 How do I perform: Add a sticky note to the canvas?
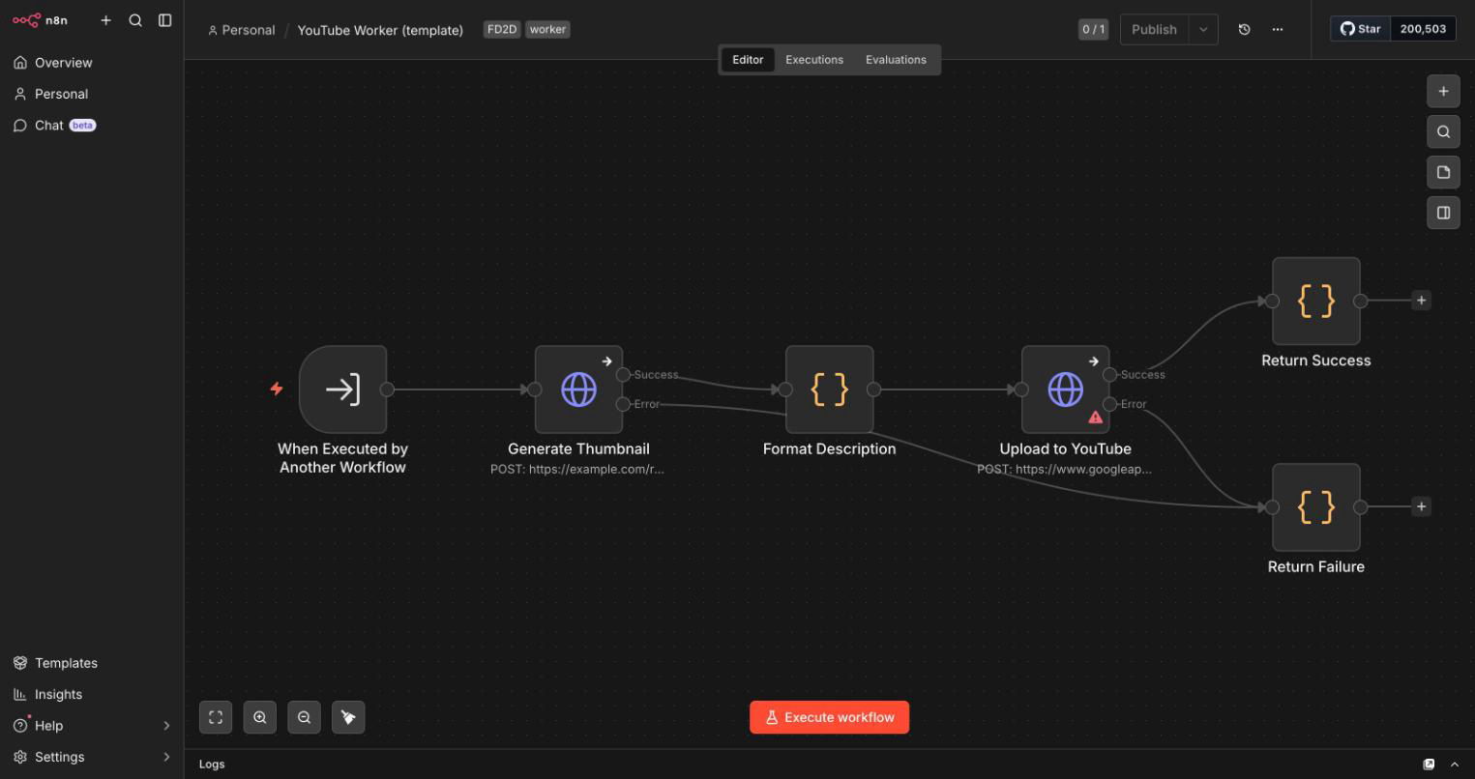point(1443,172)
